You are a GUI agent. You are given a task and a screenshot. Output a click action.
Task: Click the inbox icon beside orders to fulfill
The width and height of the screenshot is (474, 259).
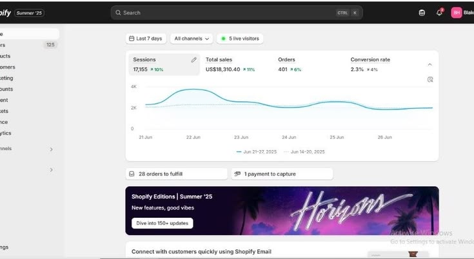132,174
